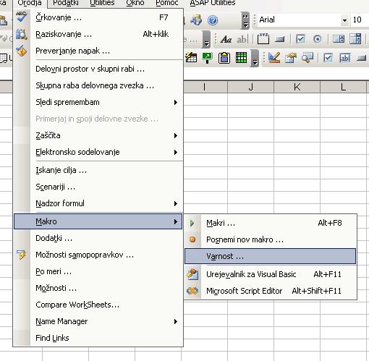
Task: Select the Check Box control in Control Toolbox
Action: 328,58
